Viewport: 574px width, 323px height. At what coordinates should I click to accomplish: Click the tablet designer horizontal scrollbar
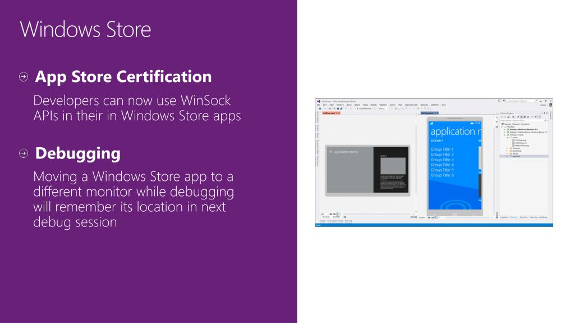[x=378, y=214]
